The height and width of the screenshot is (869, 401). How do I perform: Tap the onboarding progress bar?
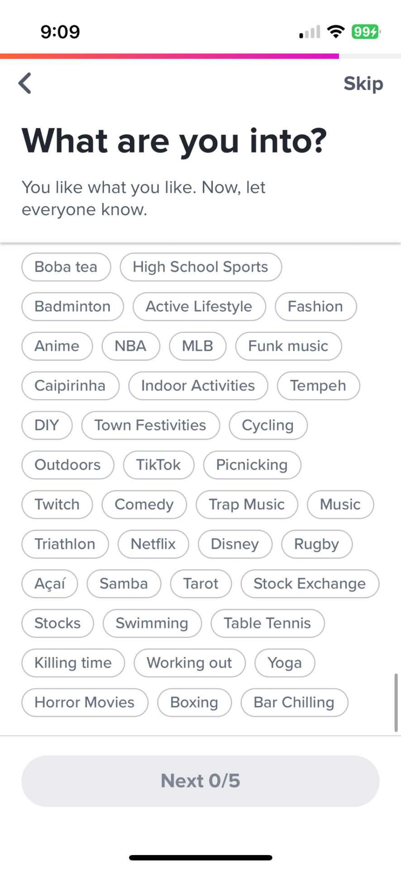[x=200, y=56]
